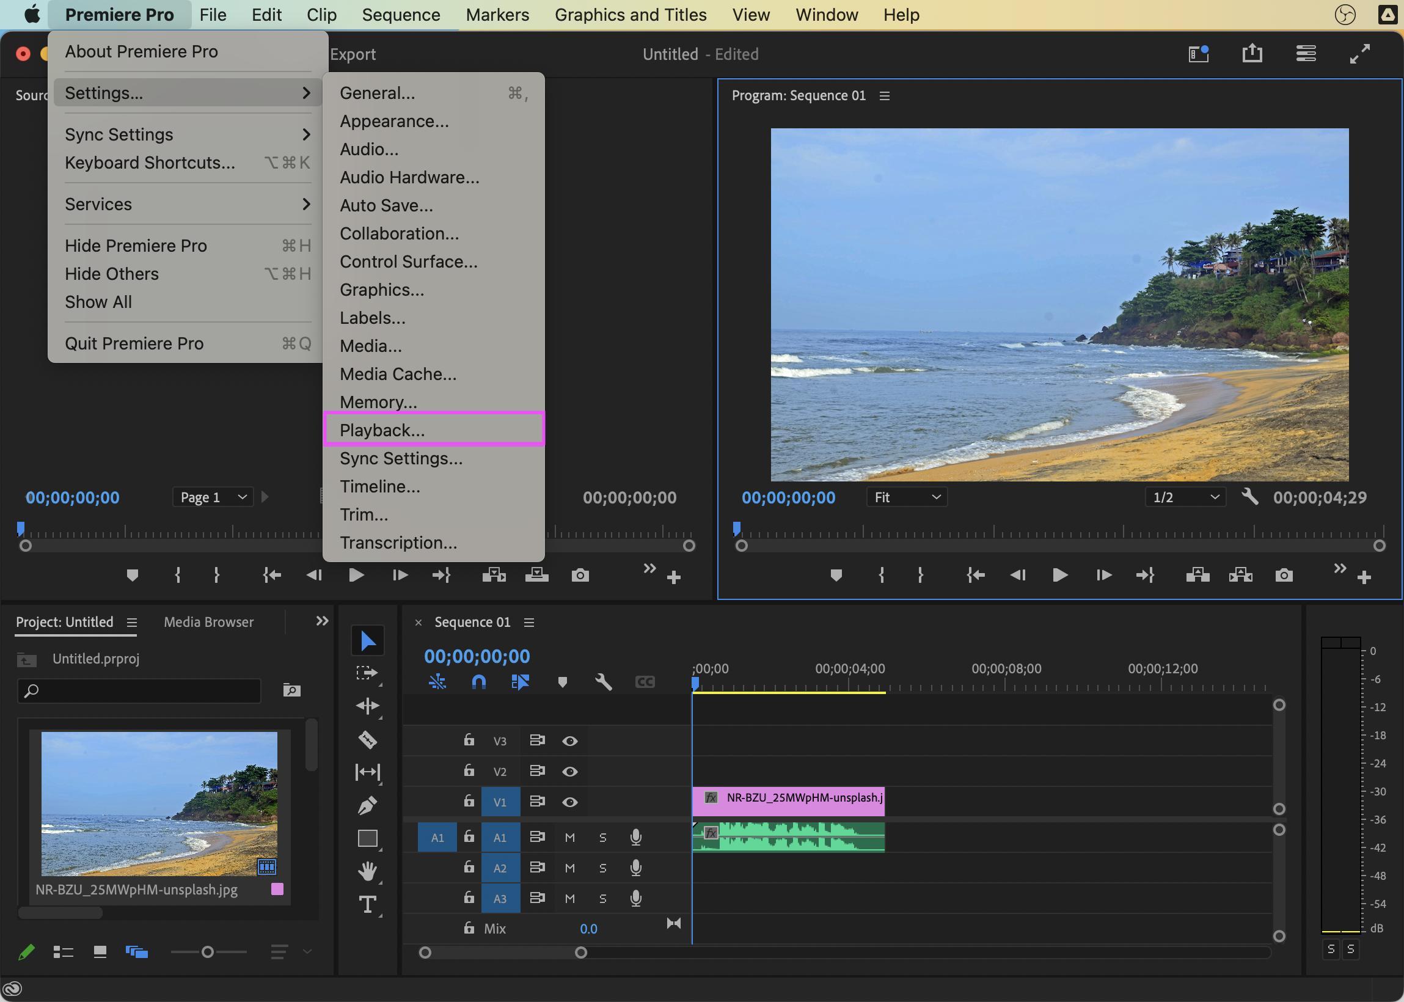Open the Fit zoom level dropdown
This screenshot has height=1002, width=1404.
tap(907, 497)
